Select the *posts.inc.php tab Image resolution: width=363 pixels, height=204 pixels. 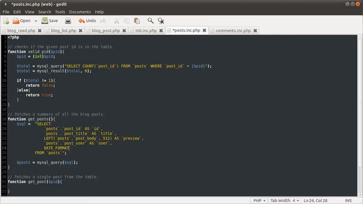click(x=187, y=30)
